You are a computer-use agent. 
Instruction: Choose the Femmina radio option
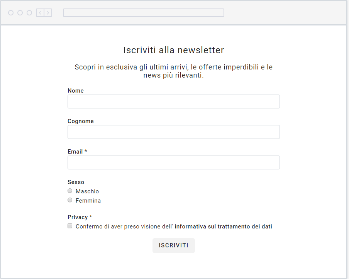(70, 200)
